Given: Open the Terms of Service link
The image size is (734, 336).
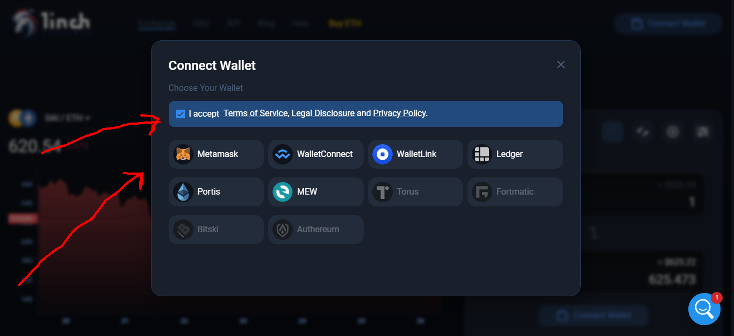Looking at the screenshot, I should pos(256,113).
